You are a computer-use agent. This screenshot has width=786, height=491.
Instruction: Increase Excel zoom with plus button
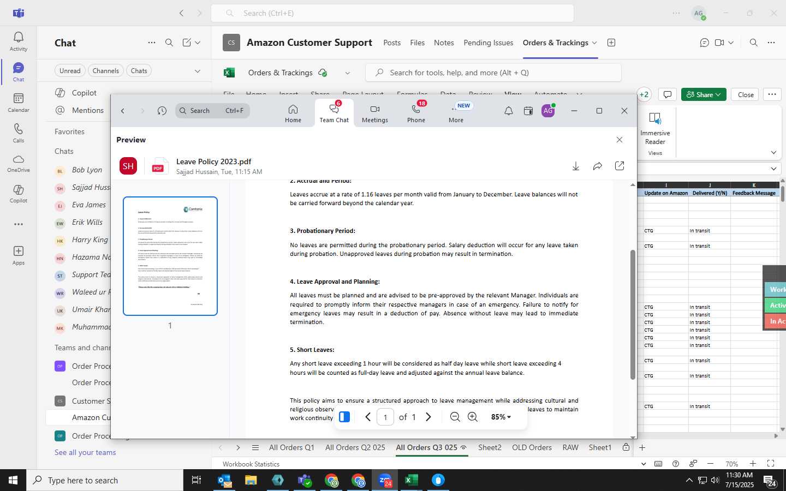753,464
